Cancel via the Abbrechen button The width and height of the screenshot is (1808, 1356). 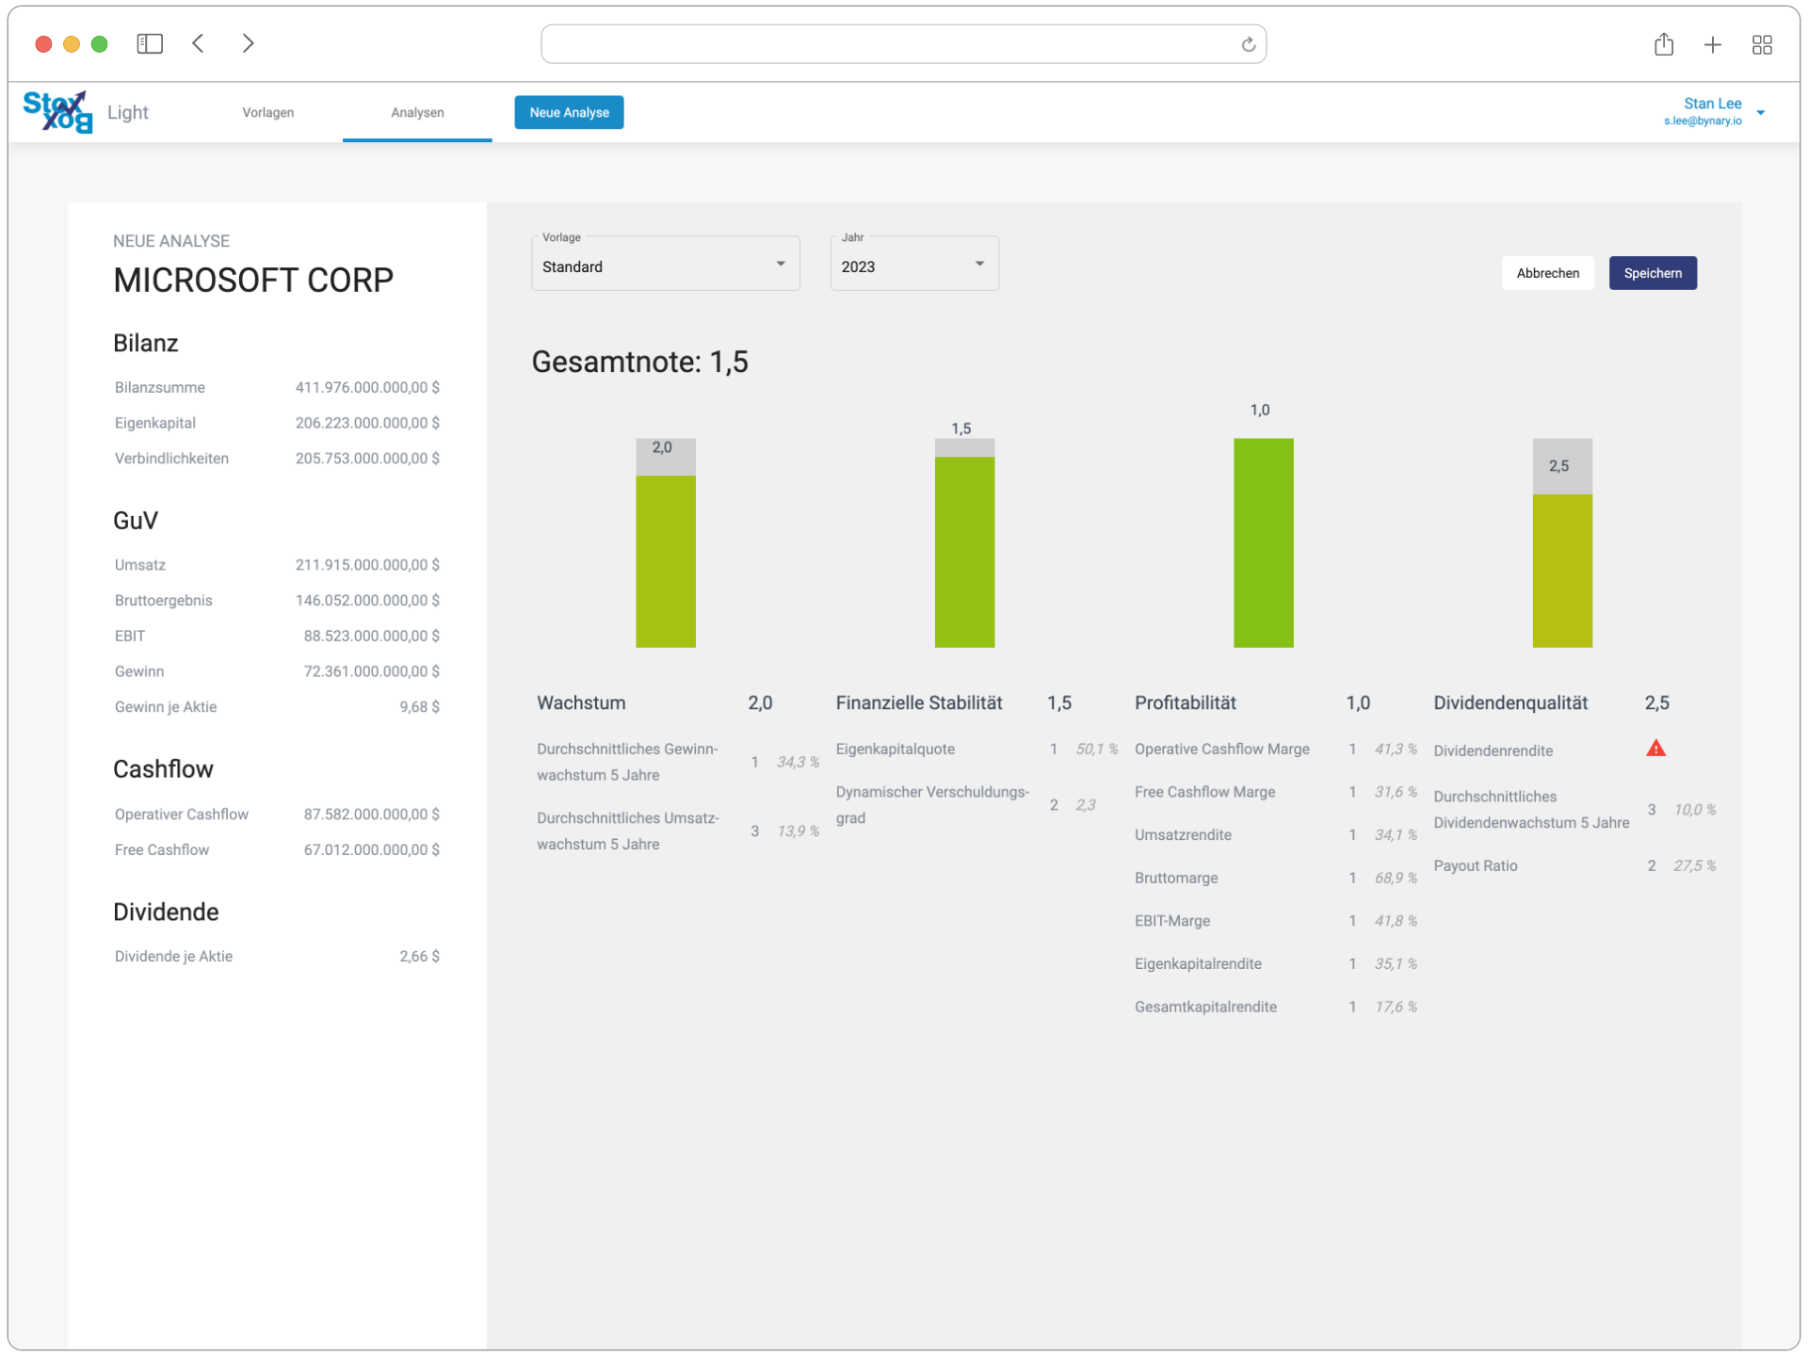pyautogui.click(x=1548, y=273)
